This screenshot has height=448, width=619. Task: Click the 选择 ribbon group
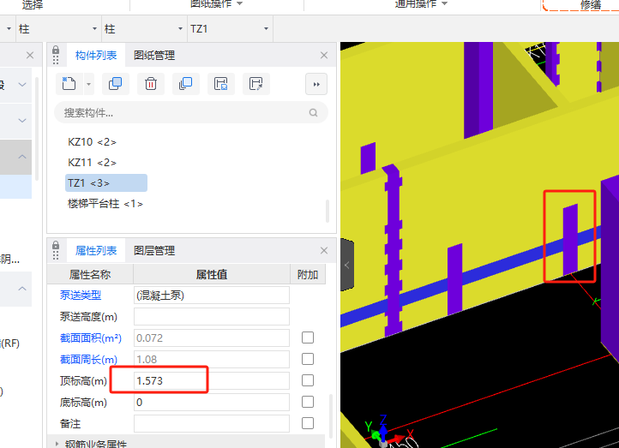pyautogui.click(x=33, y=5)
